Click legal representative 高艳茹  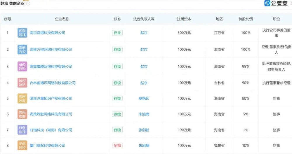pyautogui.click(x=144, y=98)
